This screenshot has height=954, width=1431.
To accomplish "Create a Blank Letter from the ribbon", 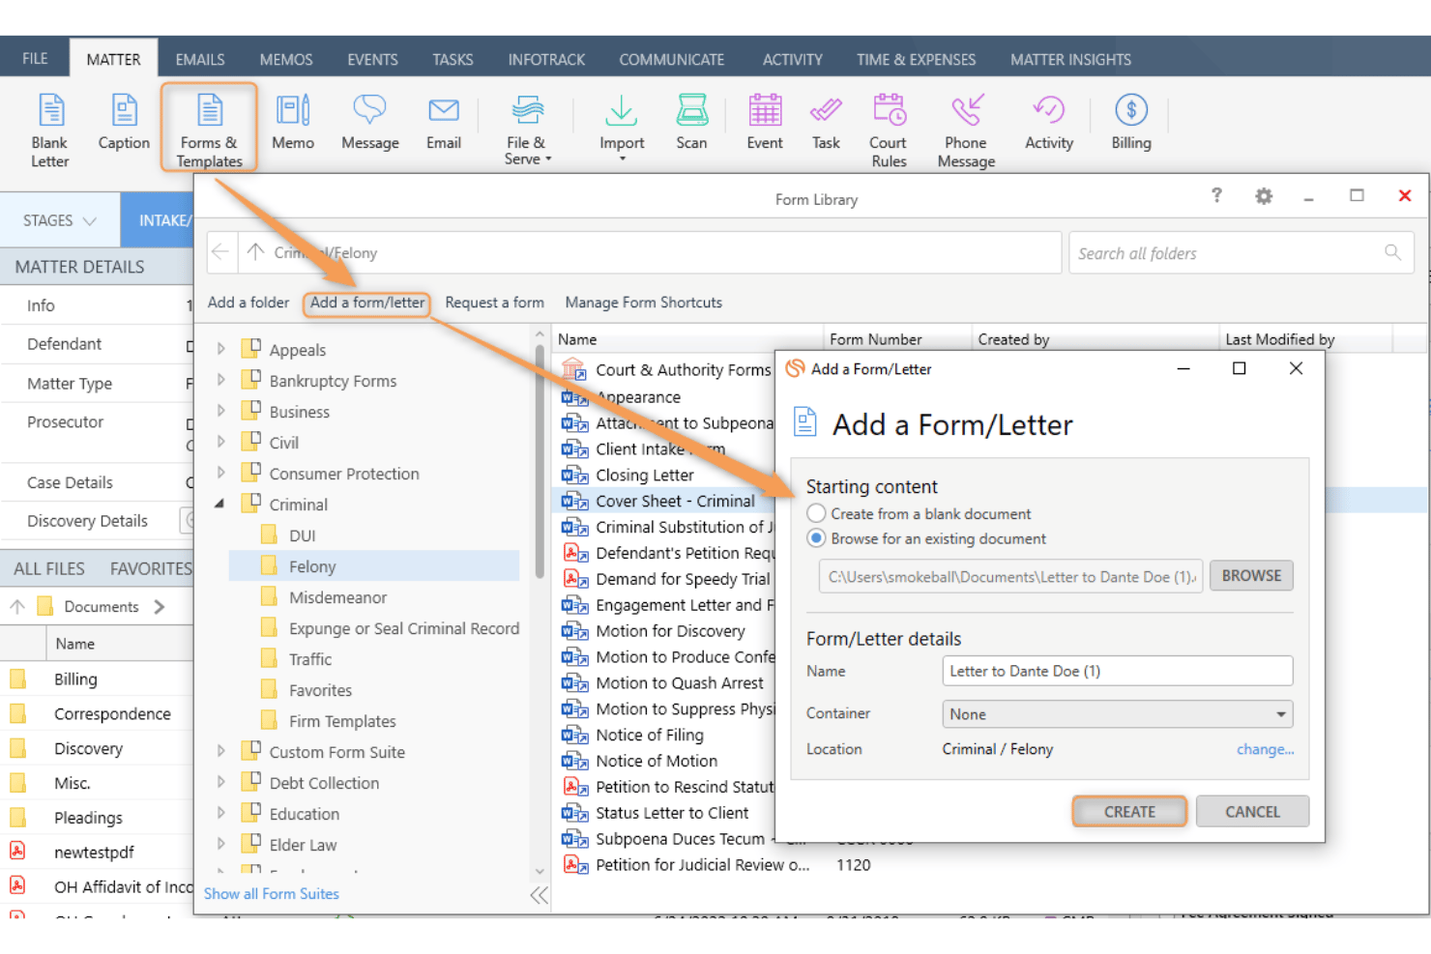I will click(50, 130).
